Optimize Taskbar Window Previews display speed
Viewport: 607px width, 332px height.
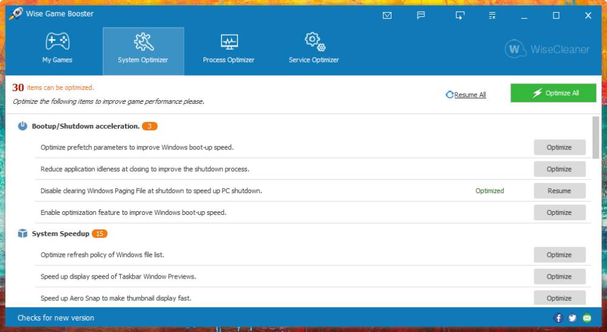pyautogui.click(x=560, y=277)
